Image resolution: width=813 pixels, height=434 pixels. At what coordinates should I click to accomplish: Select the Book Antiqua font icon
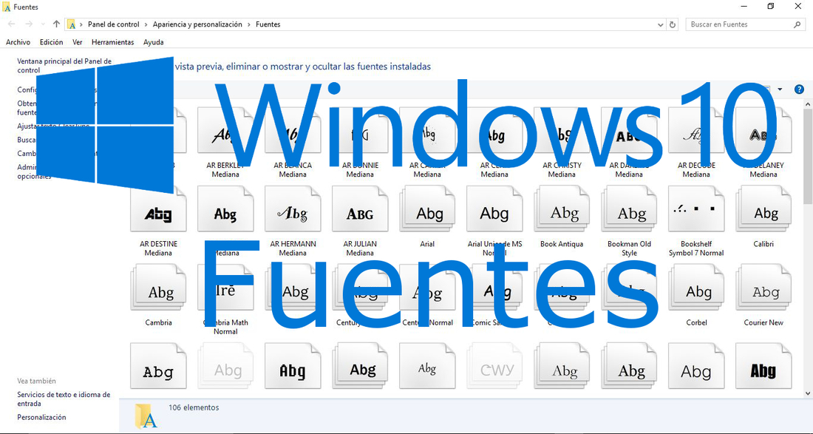[x=562, y=209]
